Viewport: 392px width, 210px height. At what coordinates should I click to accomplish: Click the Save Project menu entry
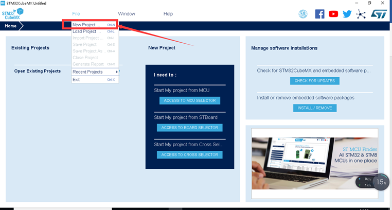95,44
